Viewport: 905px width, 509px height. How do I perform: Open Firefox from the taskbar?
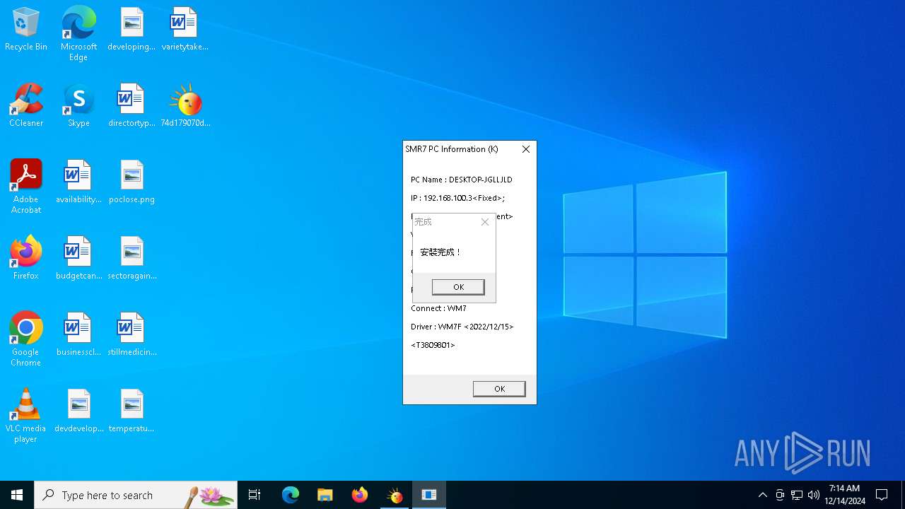click(360, 495)
